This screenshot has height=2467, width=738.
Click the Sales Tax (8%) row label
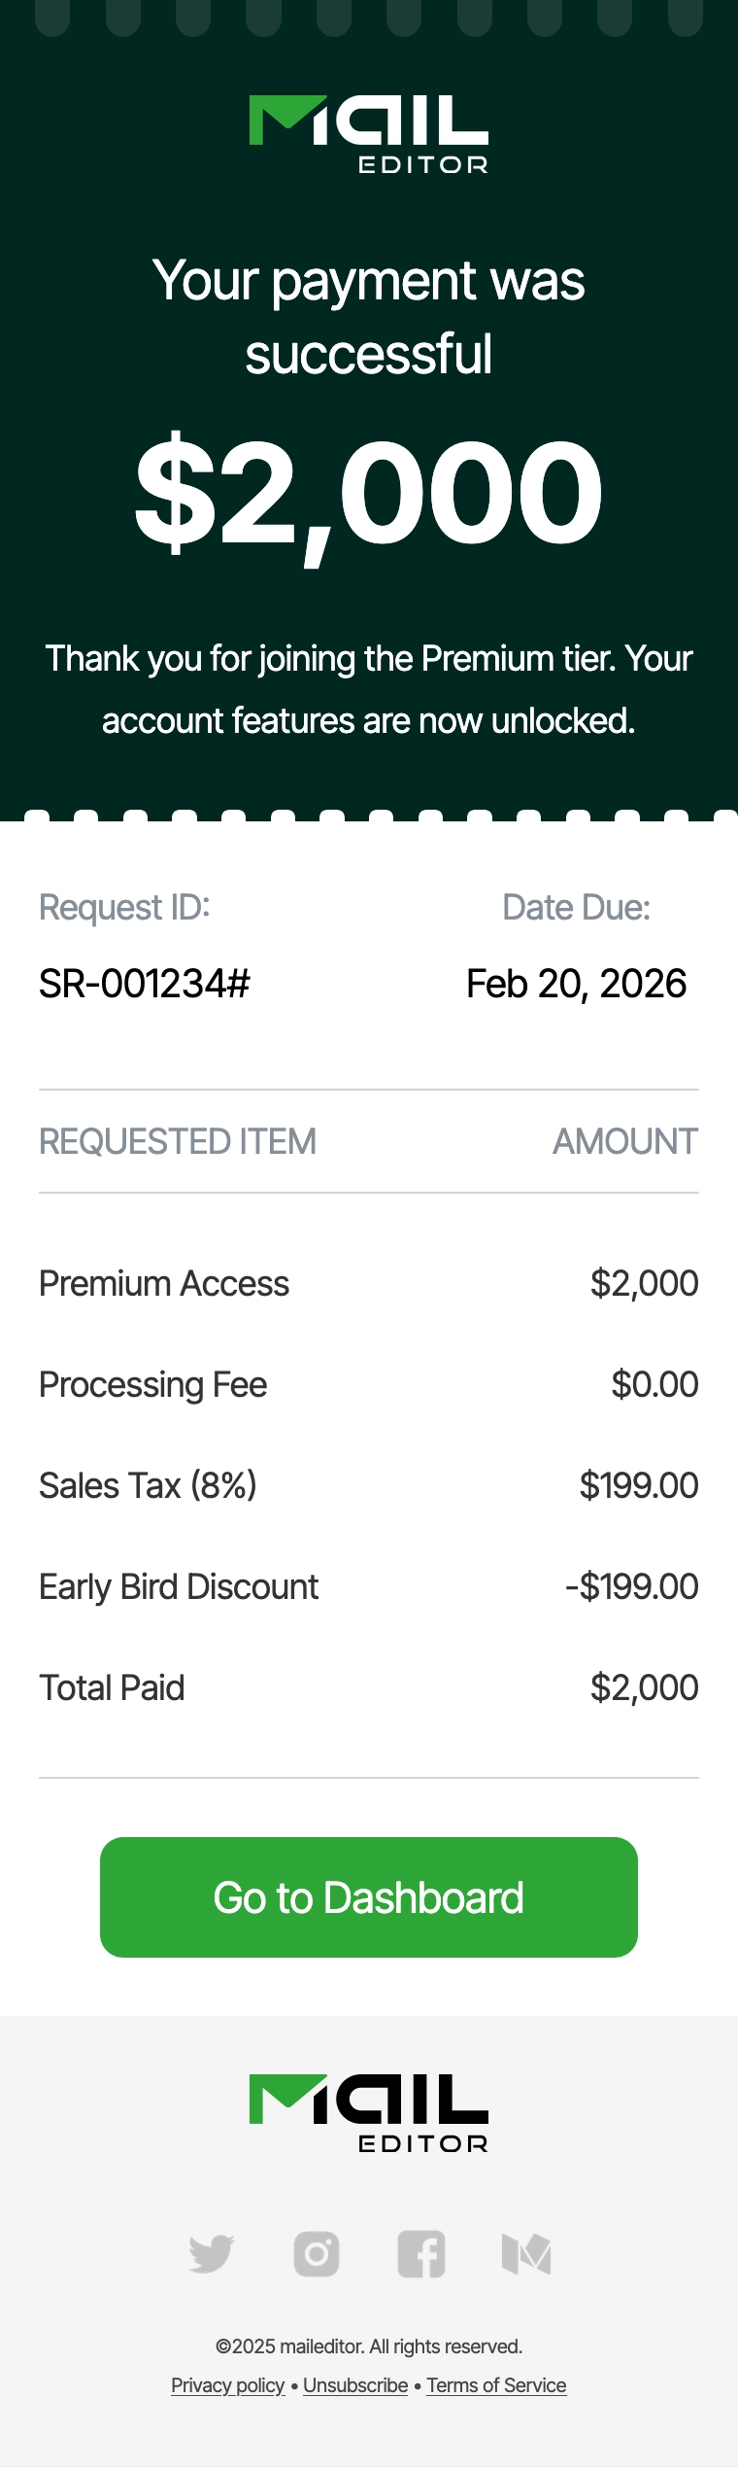click(x=148, y=1485)
